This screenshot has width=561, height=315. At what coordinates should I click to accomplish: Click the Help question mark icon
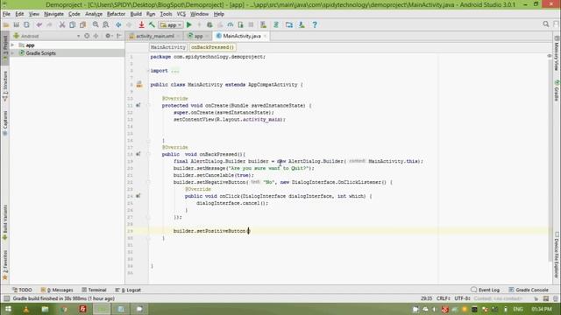pyautogui.click(x=315, y=24)
